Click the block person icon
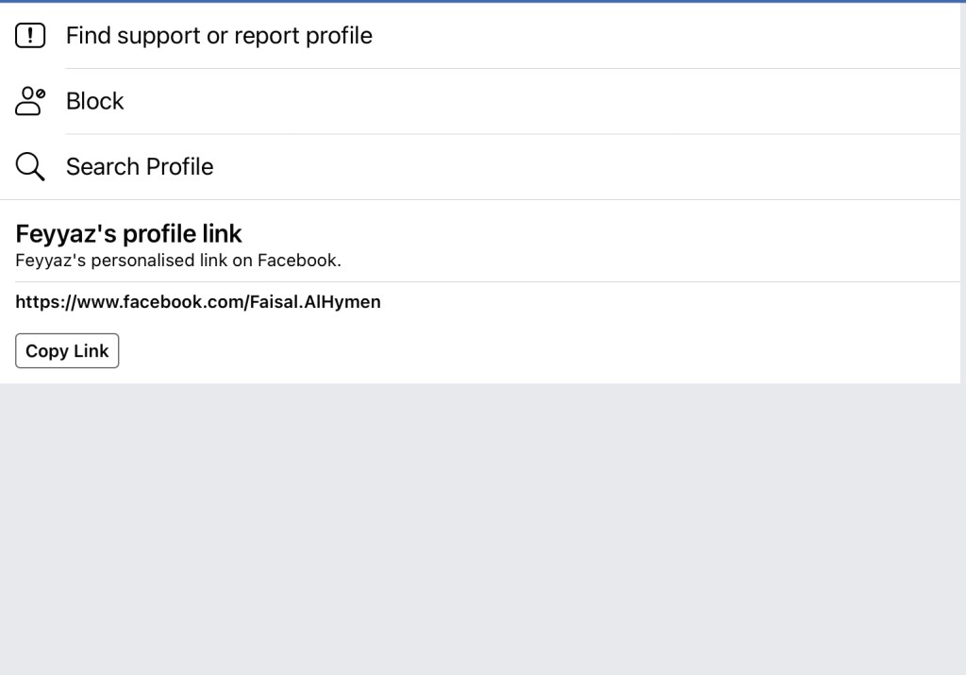966x675 pixels. point(30,101)
